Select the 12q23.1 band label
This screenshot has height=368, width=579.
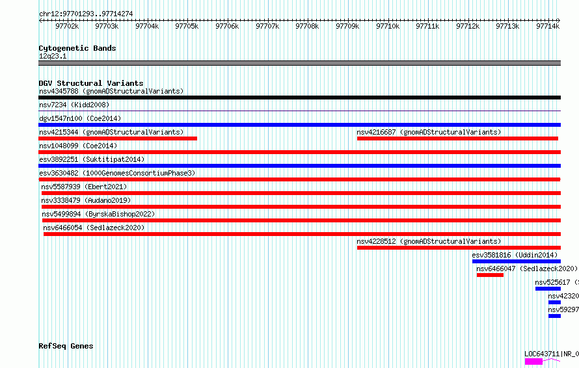[x=53, y=56]
